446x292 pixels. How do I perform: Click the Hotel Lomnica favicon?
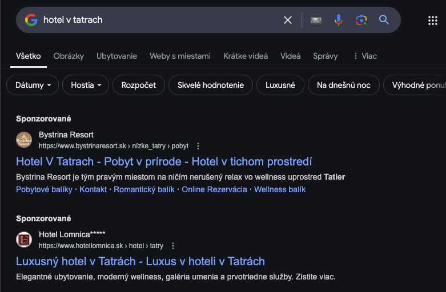point(24,240)
